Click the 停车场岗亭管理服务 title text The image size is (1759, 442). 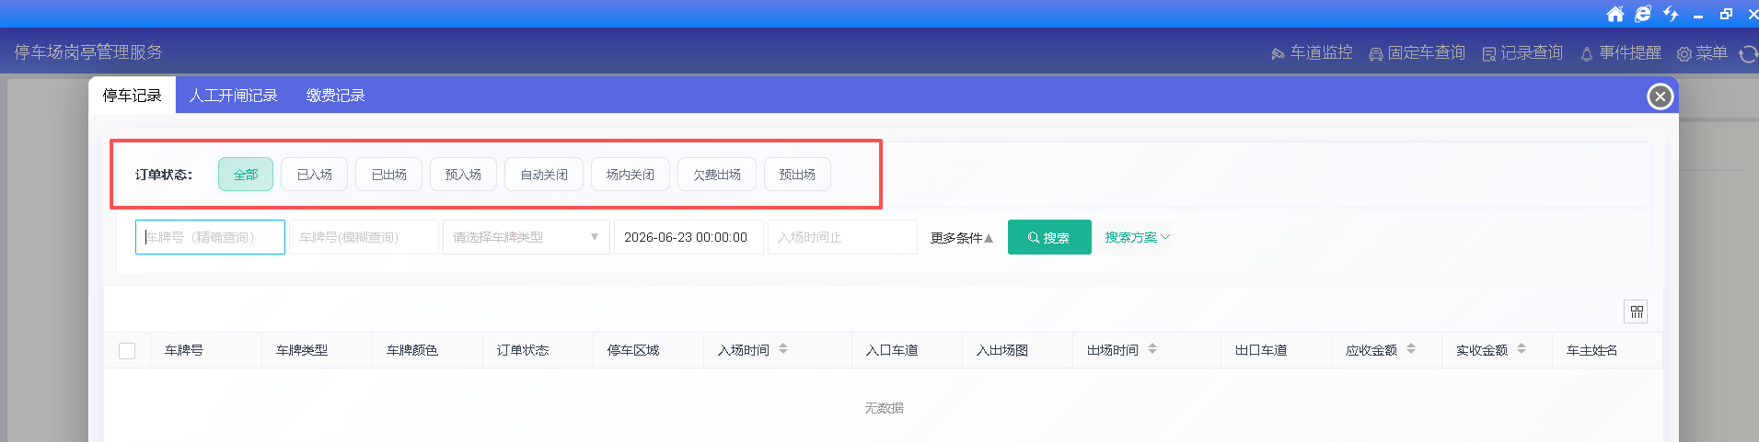88,52
